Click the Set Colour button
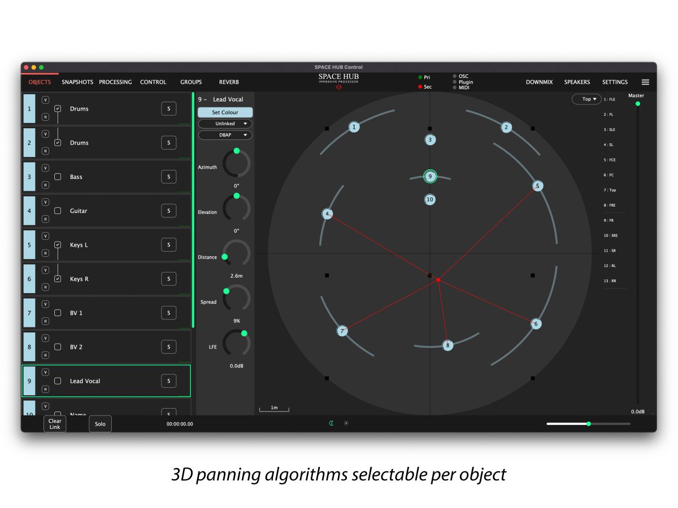This screenshot has width=678, height=508. point(225,112)
